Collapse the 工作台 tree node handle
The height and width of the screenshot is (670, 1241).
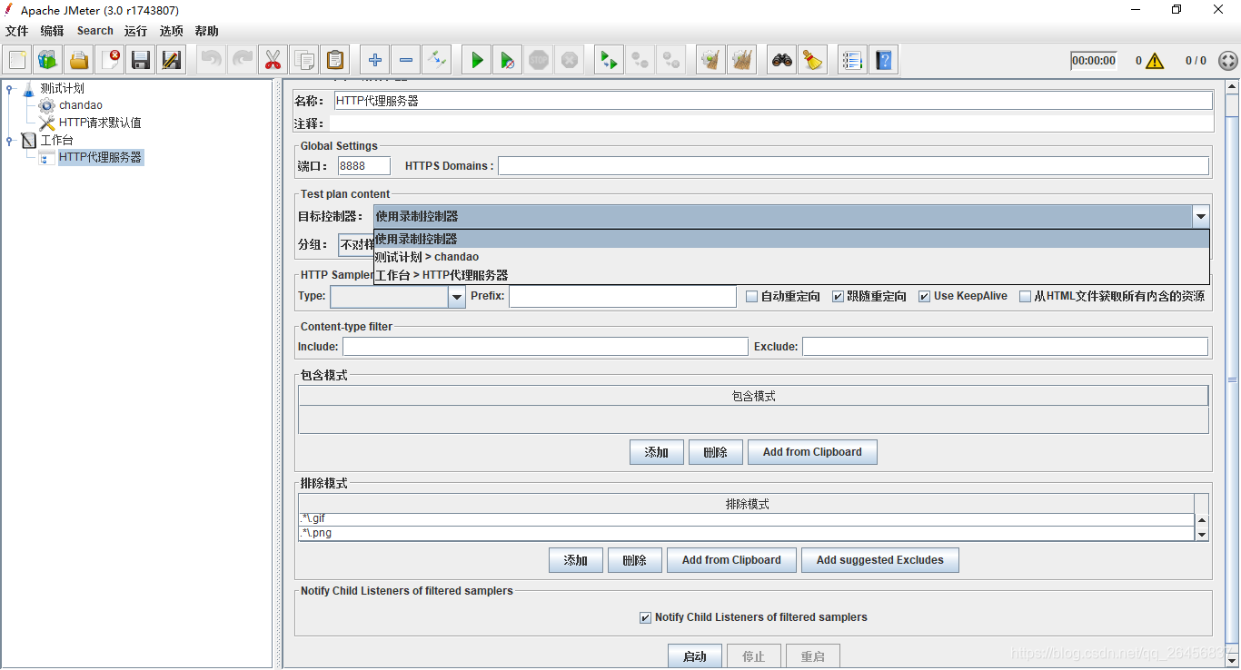[9, 140]
